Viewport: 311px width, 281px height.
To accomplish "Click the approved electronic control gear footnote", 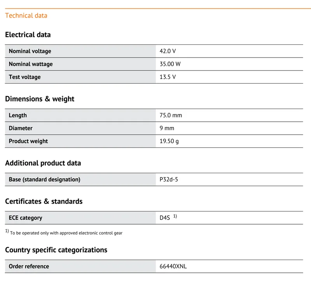I will point(64,232).
